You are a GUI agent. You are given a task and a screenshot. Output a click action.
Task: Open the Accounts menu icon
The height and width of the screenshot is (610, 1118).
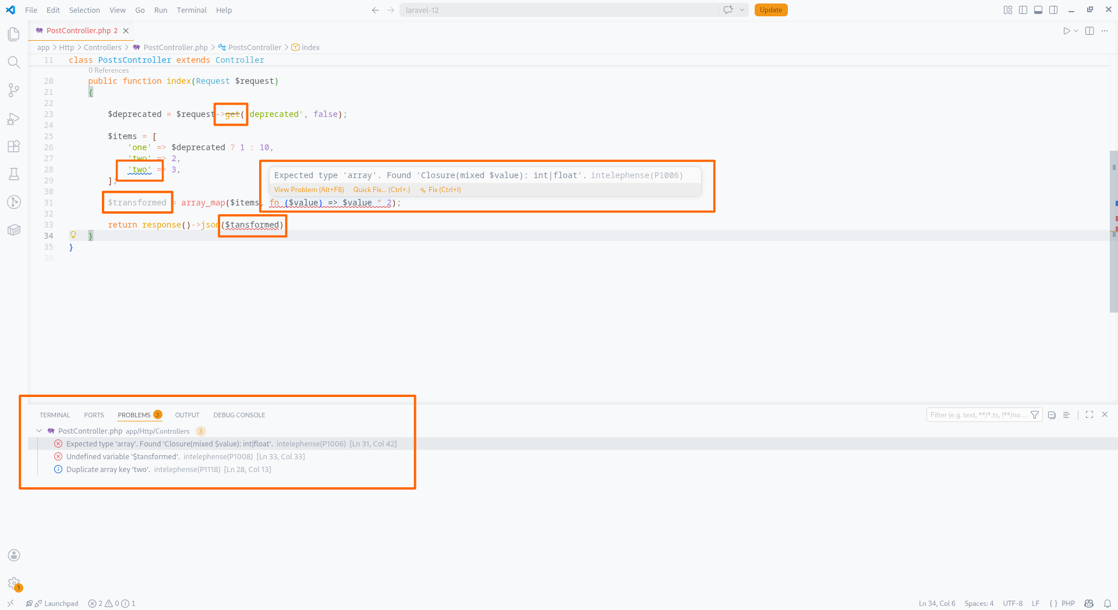coord(14,555)
